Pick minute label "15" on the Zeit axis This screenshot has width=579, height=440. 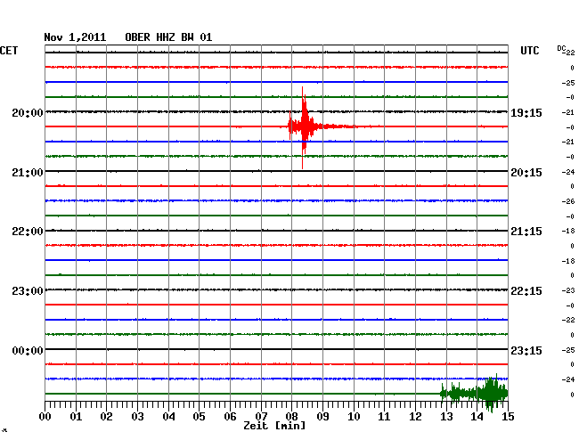(508, 416)
